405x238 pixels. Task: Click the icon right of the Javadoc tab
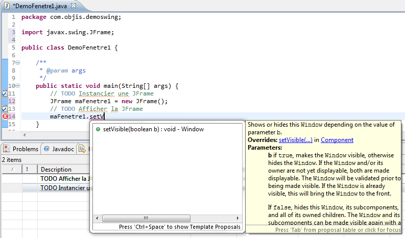(82, 149)
